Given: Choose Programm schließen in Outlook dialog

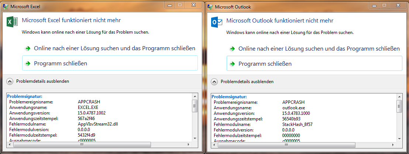Looking at the screenshot, I should [x=314, y=63].
